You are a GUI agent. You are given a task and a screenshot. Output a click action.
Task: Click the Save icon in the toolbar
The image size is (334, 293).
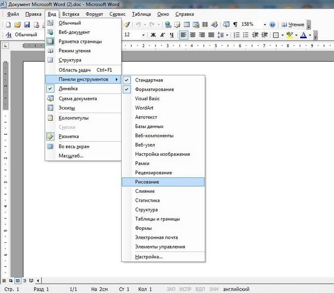[x=27, y=24]
